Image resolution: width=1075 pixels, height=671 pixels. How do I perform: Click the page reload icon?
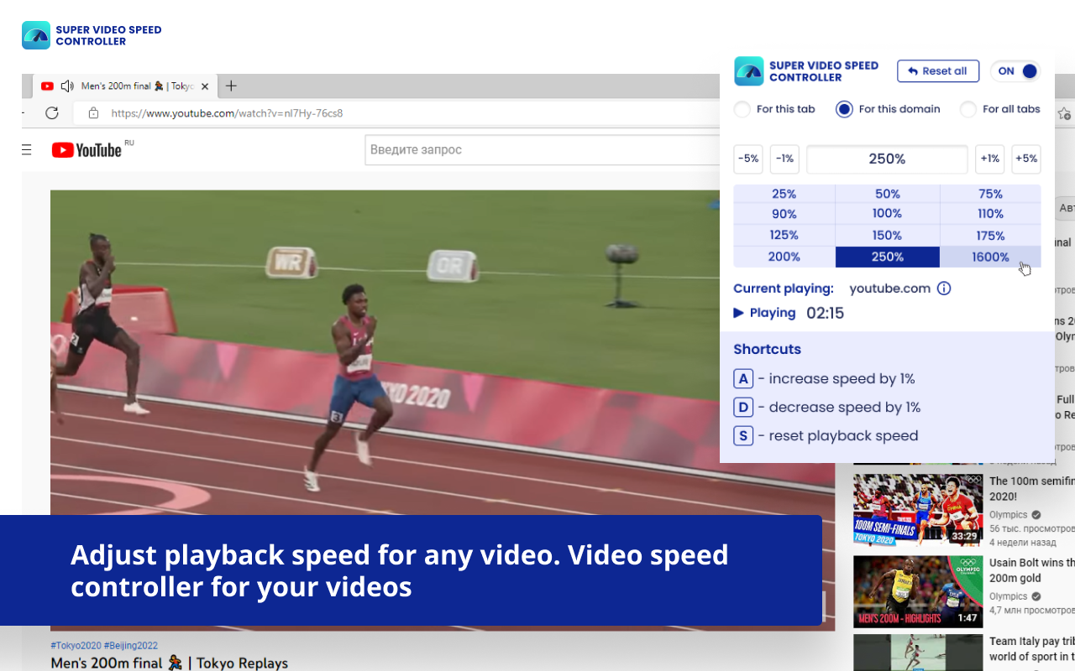[52, 112]
